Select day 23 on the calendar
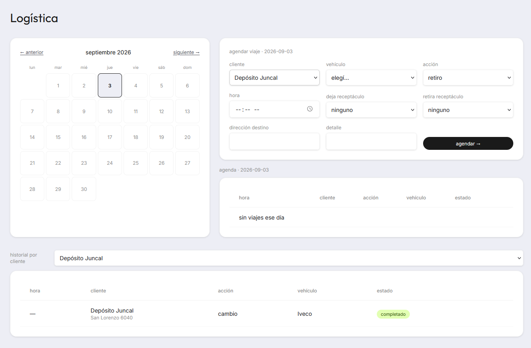The height and width of the screenshot is (348, 531). (x=84, y=163)
